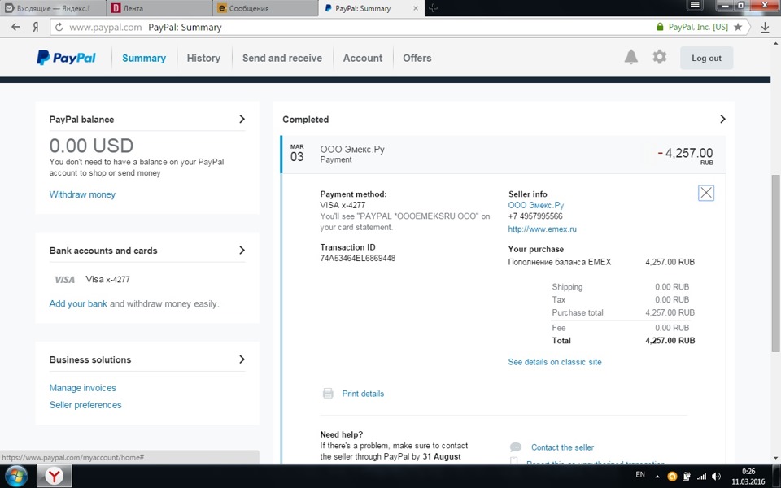The image size is (781, 488).
Task: Click Contact the seller link
Action: click(562, 447)
